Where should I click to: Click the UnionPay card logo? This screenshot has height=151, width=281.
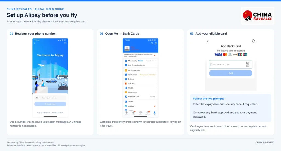pos(245,55)
